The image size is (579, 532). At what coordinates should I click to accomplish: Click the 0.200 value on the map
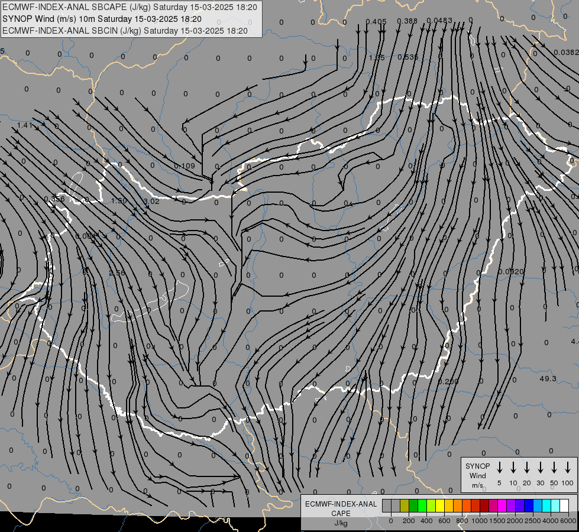click(x=448, y=381)
